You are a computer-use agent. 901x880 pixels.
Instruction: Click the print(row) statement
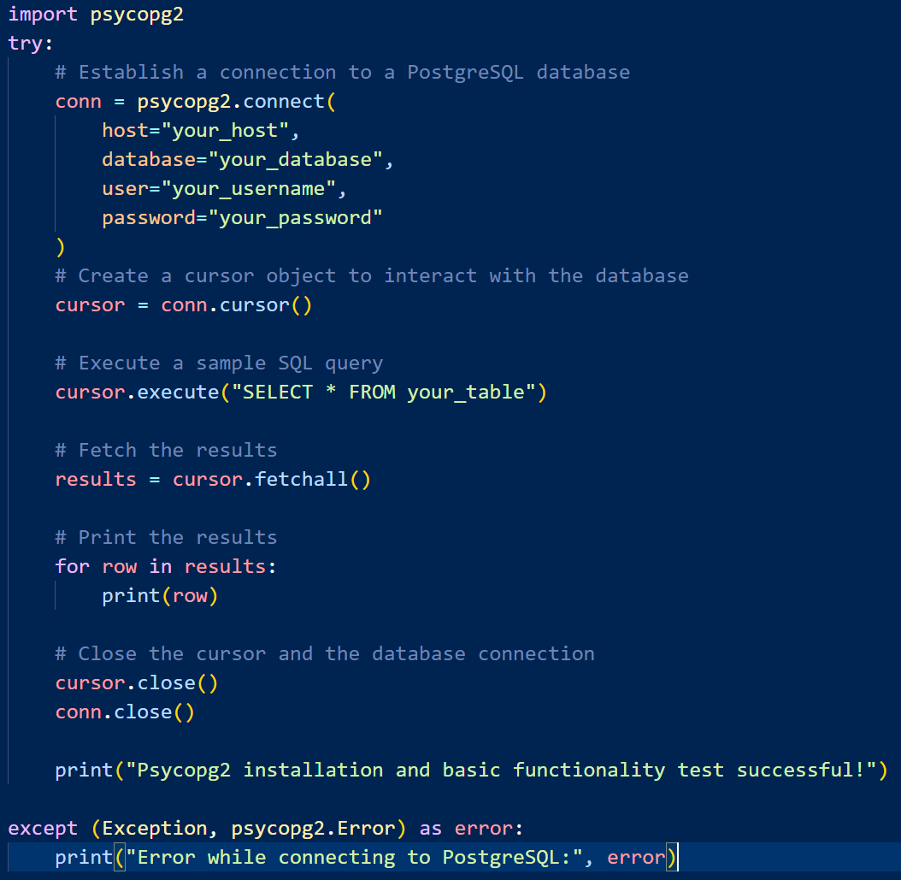click(160, 596)
